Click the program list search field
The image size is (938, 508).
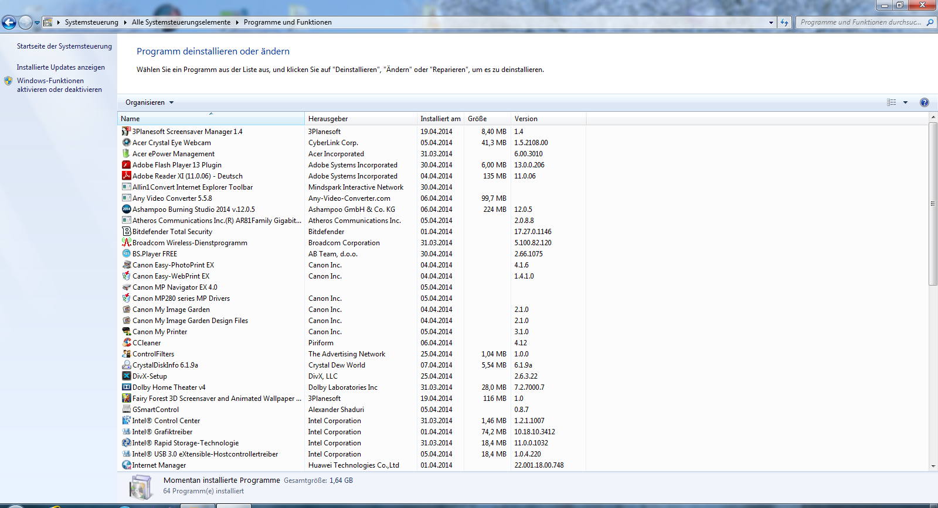(x=865, y=22)
